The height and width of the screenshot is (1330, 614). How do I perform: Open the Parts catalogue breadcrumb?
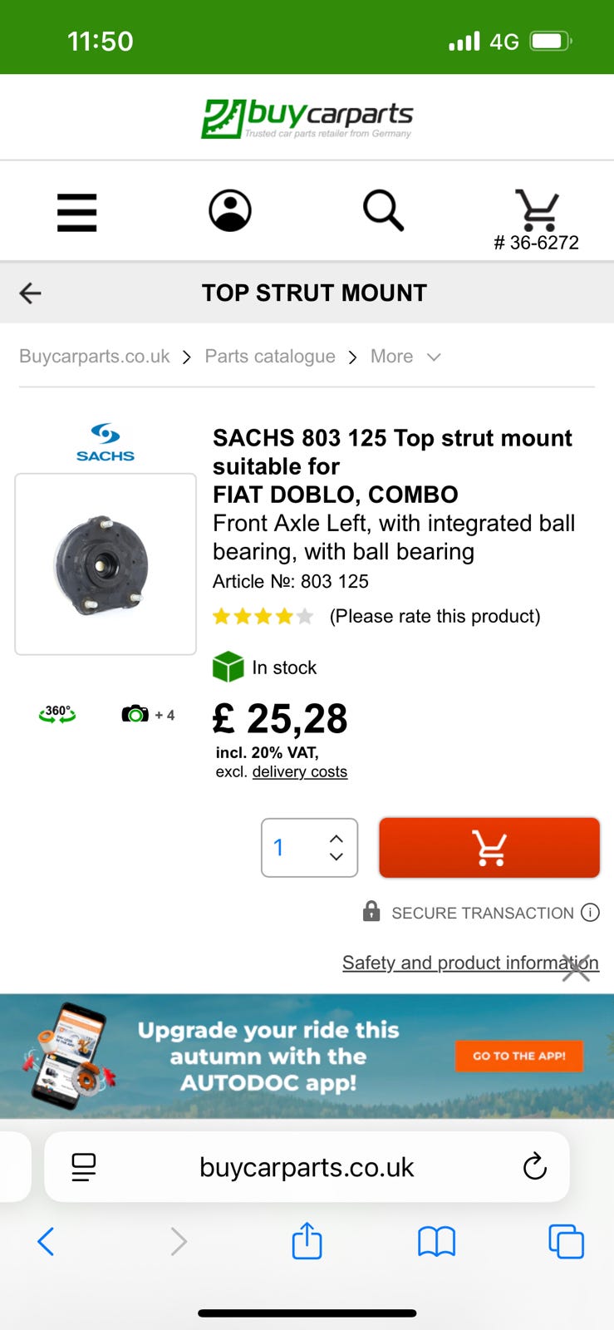pyautogui.click(x=270, y=357)
